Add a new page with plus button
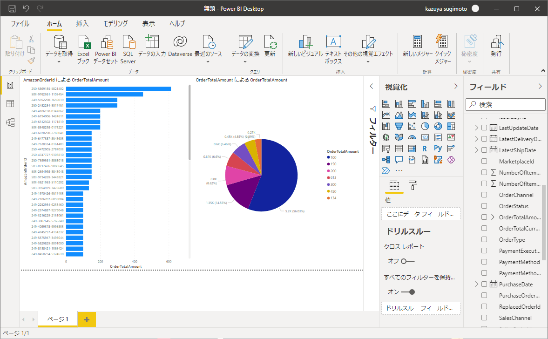Viewport: 548px width, 339px height. click(87, 319)
